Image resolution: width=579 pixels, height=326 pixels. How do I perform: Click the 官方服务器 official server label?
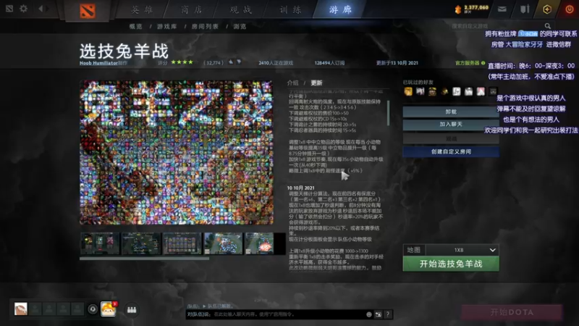467,63
